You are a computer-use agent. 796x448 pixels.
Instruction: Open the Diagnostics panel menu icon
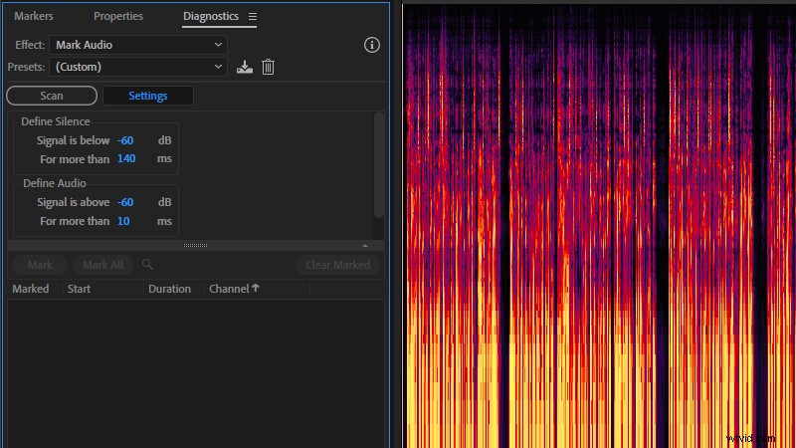(253, 16)
